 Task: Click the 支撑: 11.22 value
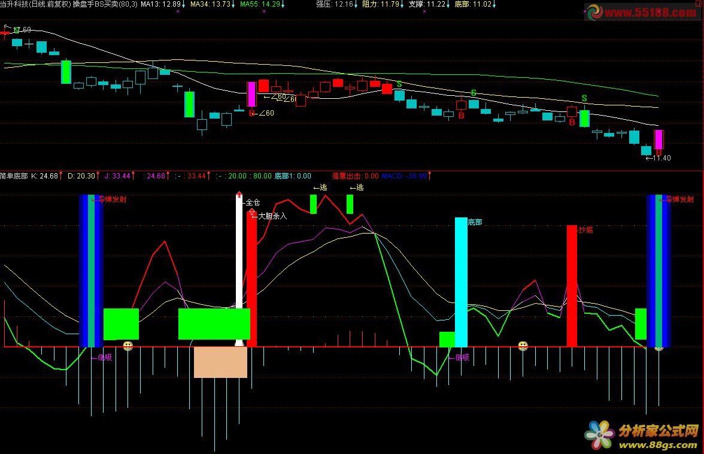pyautogui.click(x=427, y=4)
